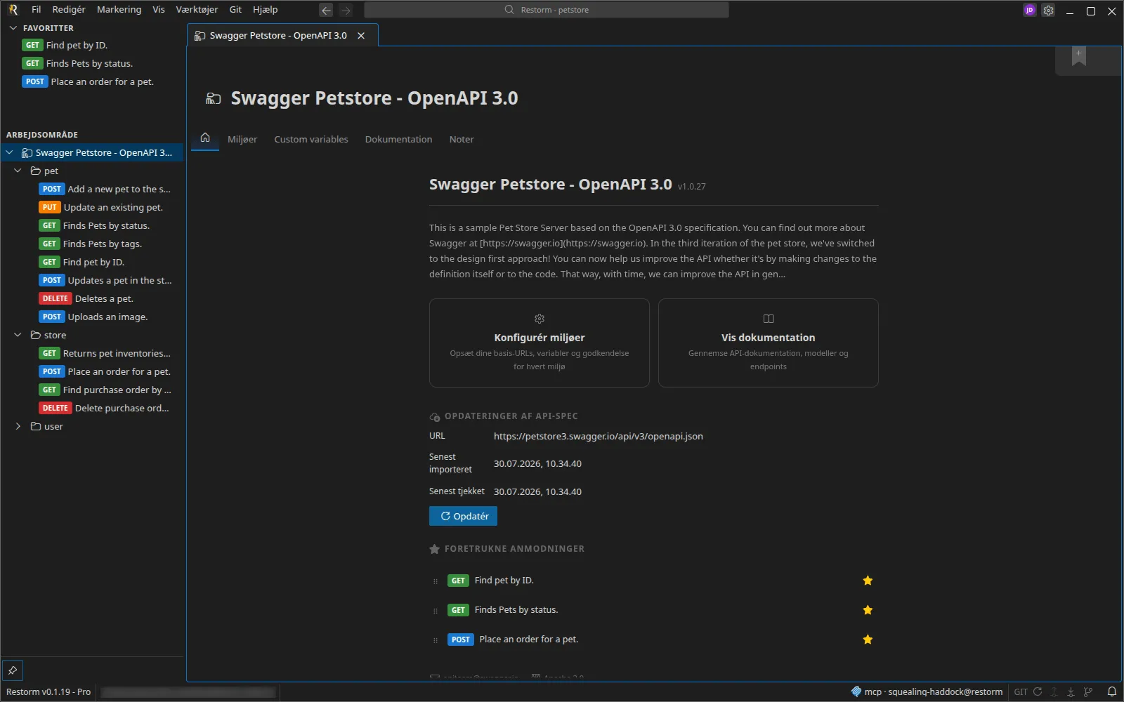Screen dimensions: 1124x702
Task: Open the Restorm app logo menu
Action: pos(13,10)
